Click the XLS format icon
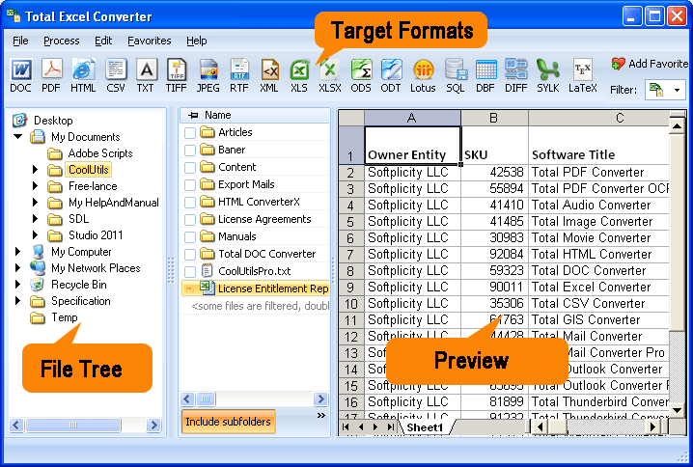This screenshot has height=467, width=693. (x=299, y=75)
